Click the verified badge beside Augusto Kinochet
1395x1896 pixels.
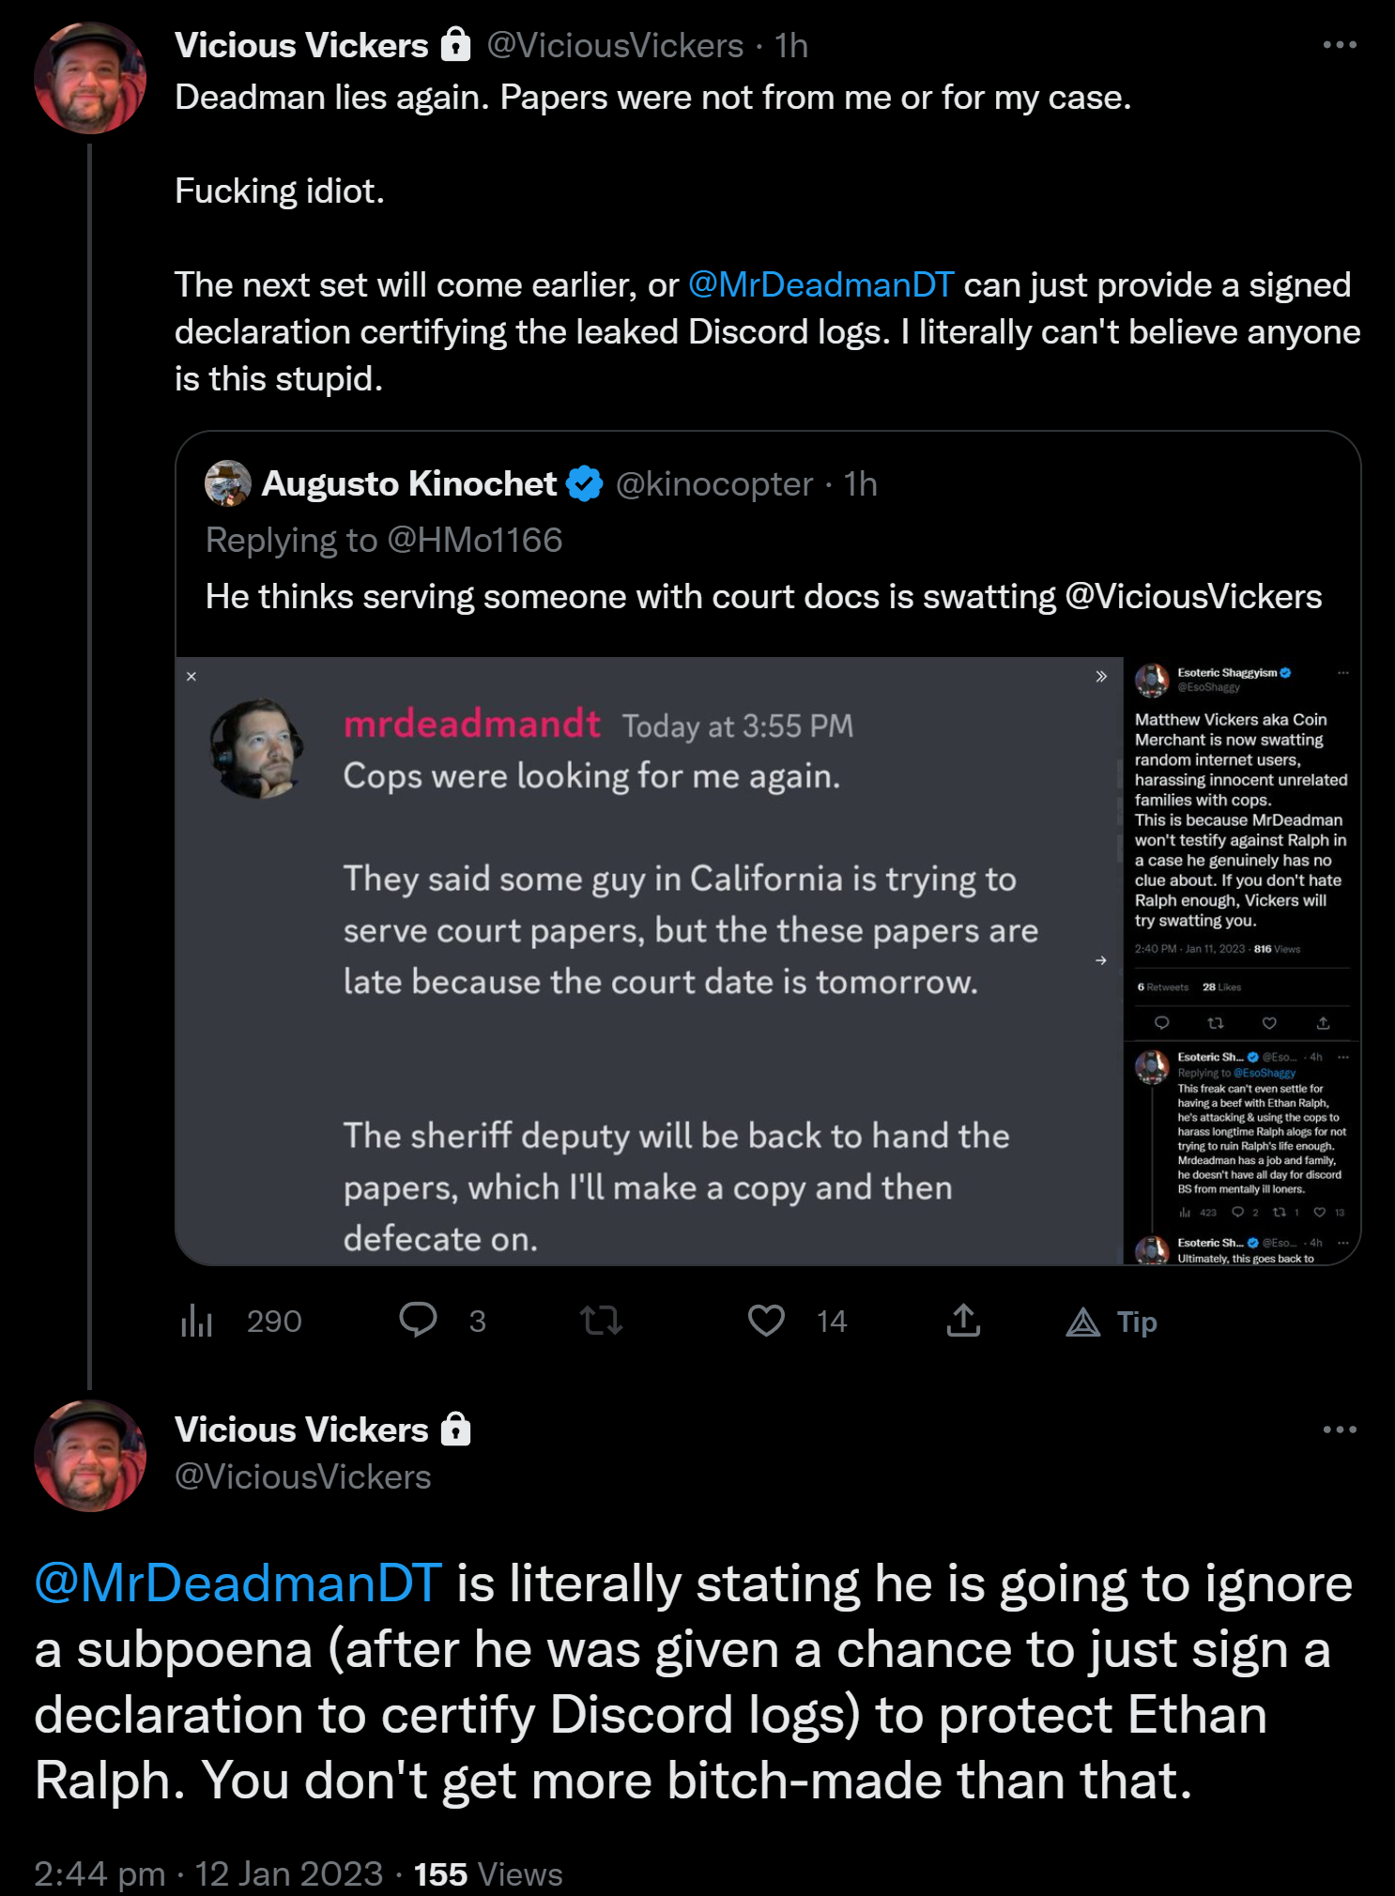tap(586, 483)
